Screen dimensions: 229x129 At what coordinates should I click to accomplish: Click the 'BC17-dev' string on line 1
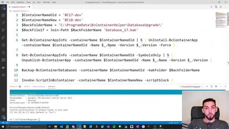click(73, 15)
